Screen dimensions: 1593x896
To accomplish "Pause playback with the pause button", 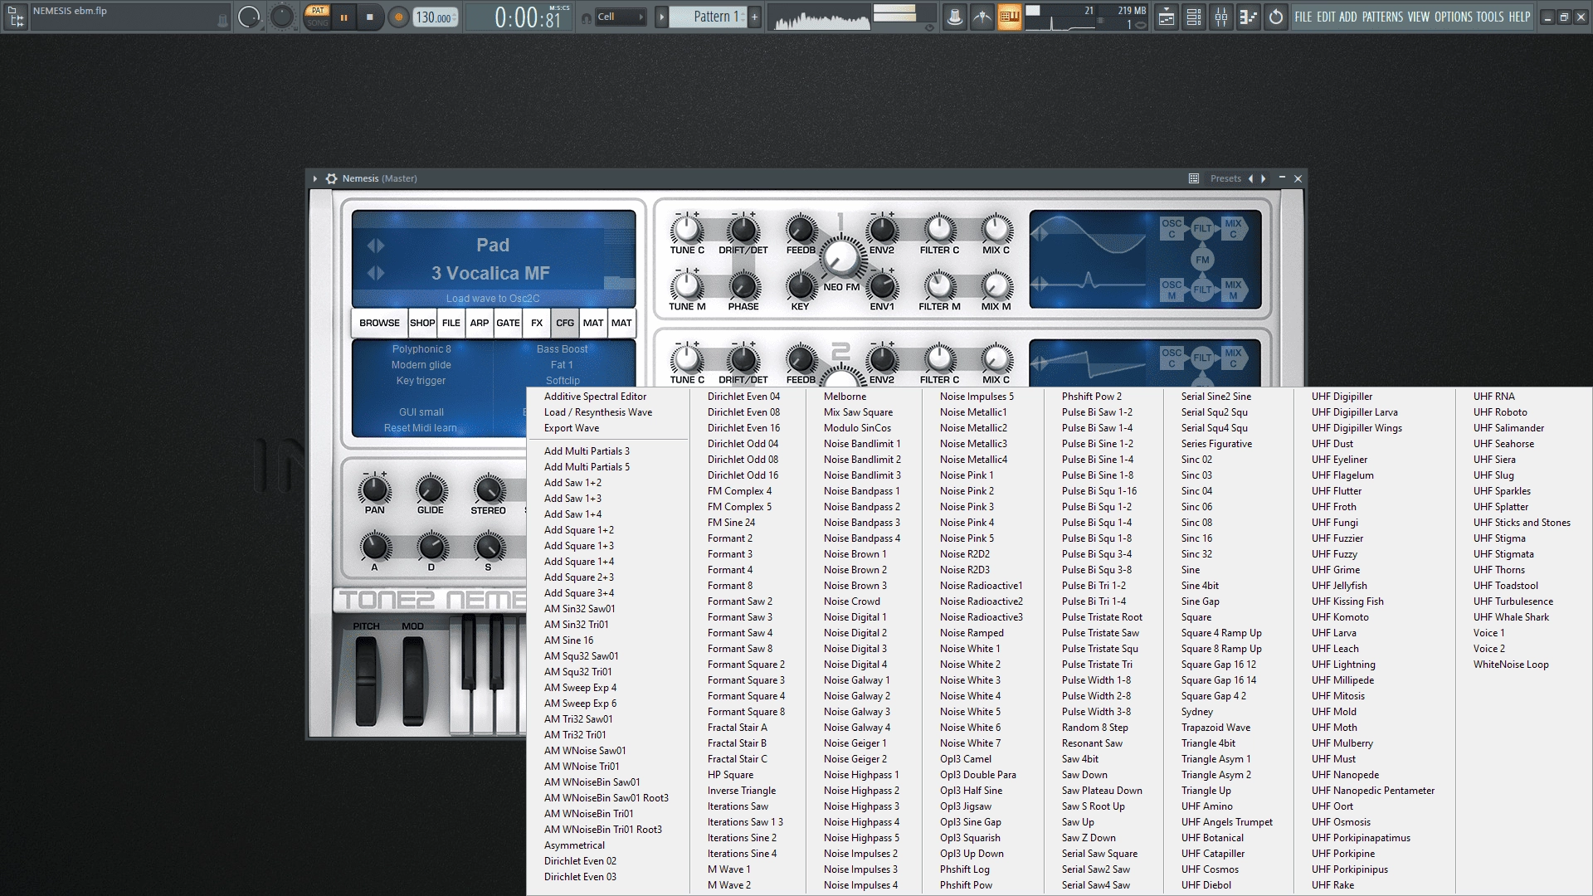I will point(343,17).
